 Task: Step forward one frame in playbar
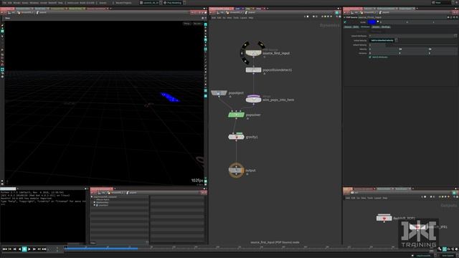pos(34,249)
